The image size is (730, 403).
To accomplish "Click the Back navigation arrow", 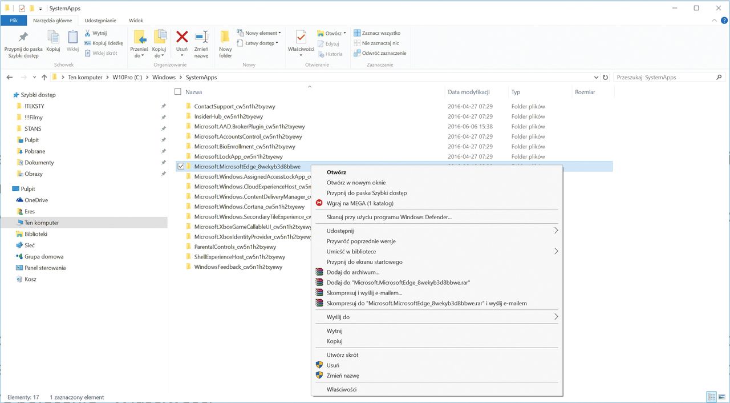I will pos(9,77).
